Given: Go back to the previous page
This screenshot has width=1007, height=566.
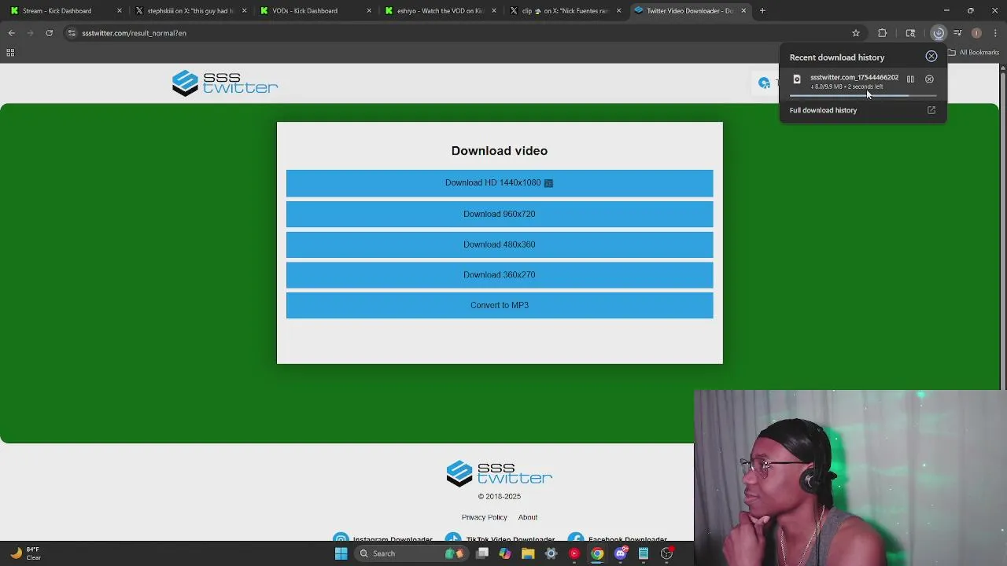Looking at the screenshot, I should [11, 33].
